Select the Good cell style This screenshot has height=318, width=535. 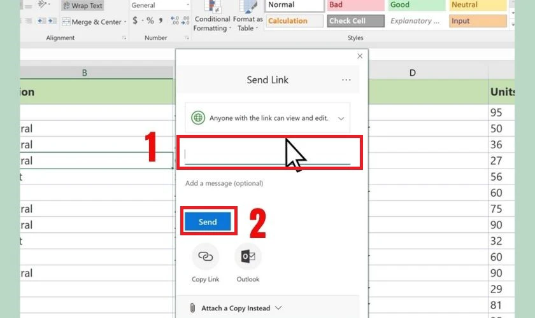pyautogui.click(x=417, y=5)
